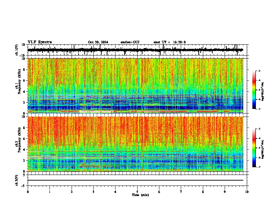Click inside the ch.2 spectrogram panel
Viewport: 278px width, 215px height.
(135, 144)
